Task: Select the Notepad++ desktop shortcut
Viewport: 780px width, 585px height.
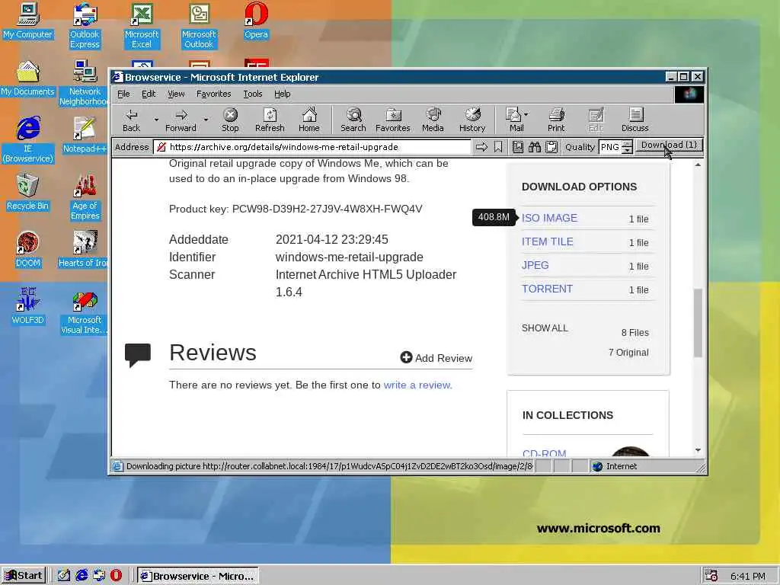Action: (85, 135)
